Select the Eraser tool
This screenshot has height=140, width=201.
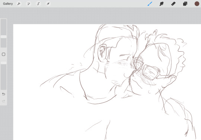pos(173,4)
